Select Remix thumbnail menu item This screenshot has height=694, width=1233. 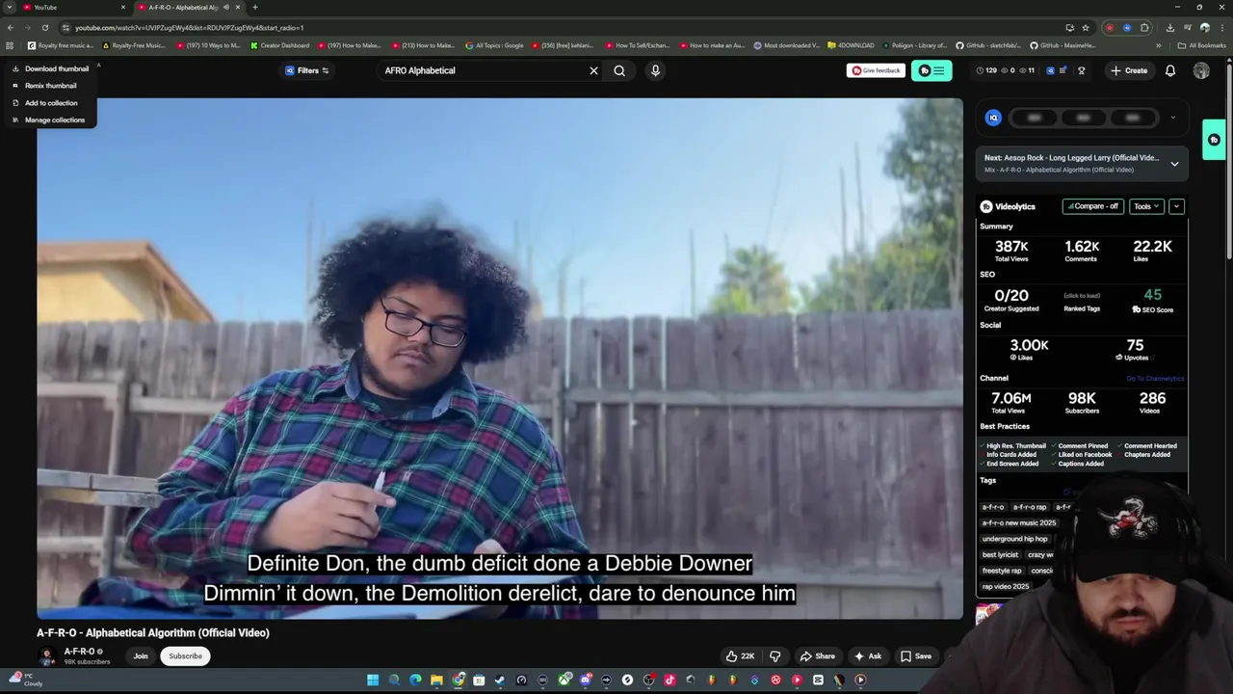(x=44, y=86)
